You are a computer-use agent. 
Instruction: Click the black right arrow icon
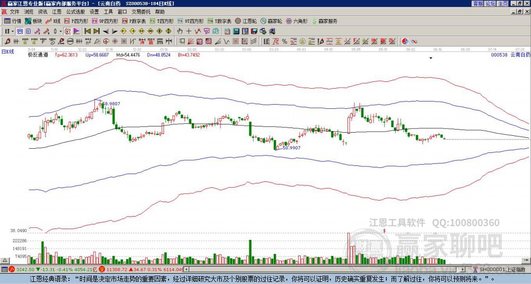[x=115, y=32]
